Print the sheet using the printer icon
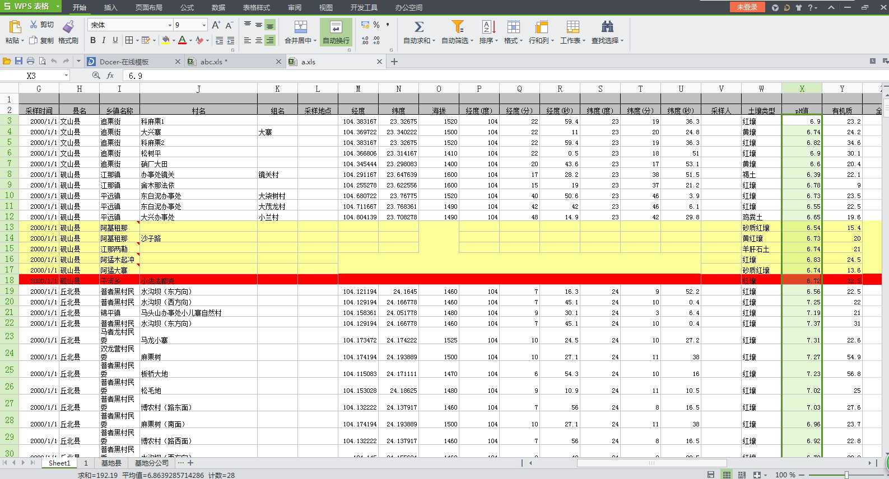 coord(30,61)
